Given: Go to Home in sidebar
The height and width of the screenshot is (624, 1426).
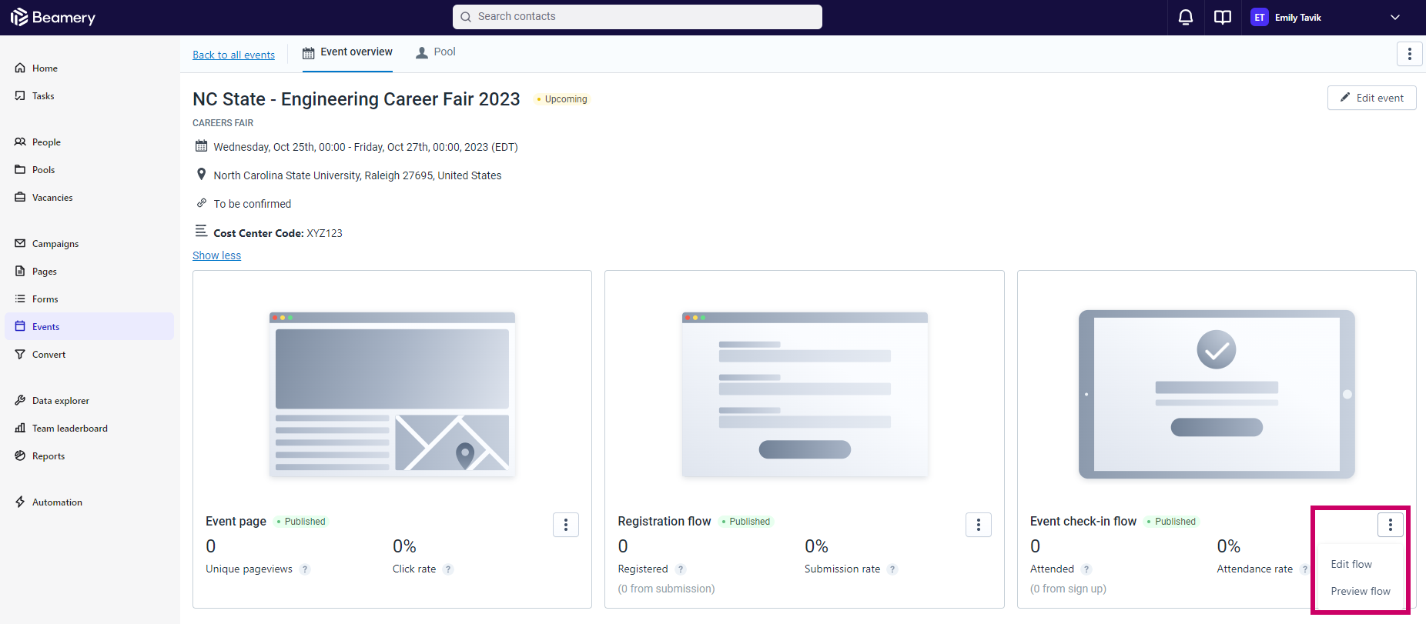Looking at the screenshot, I should point(89,68).
